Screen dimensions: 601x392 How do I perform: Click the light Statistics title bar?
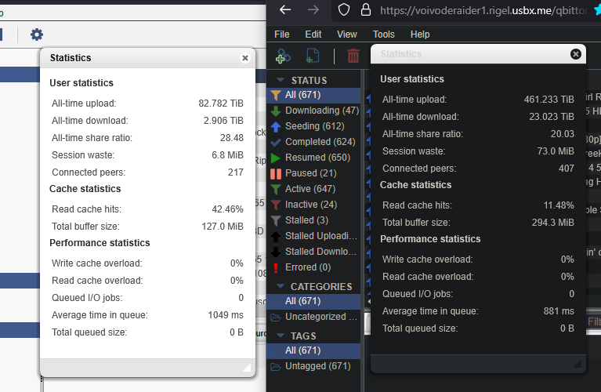147,58
